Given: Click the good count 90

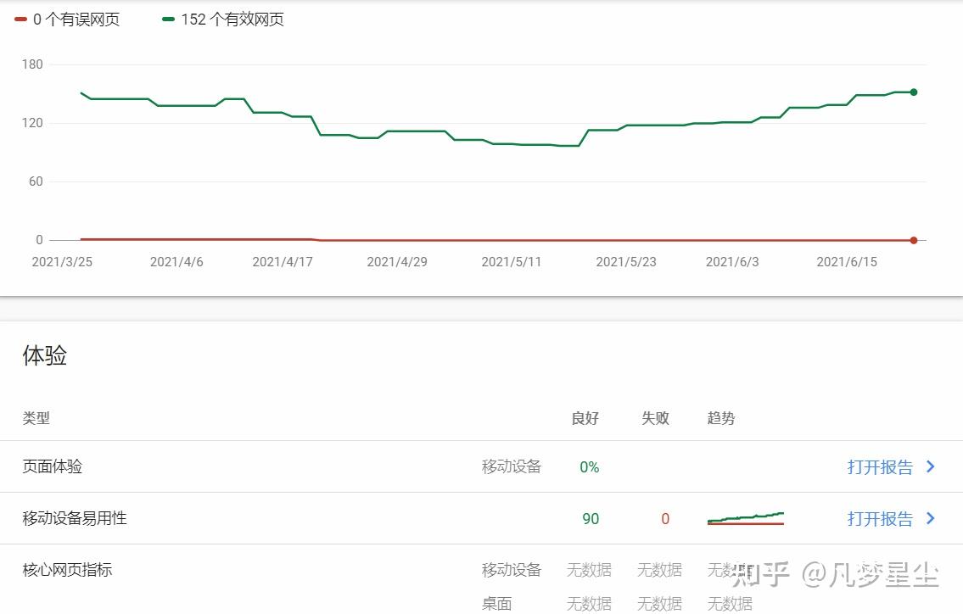Looking at the screenshot, I should point(591,519).
